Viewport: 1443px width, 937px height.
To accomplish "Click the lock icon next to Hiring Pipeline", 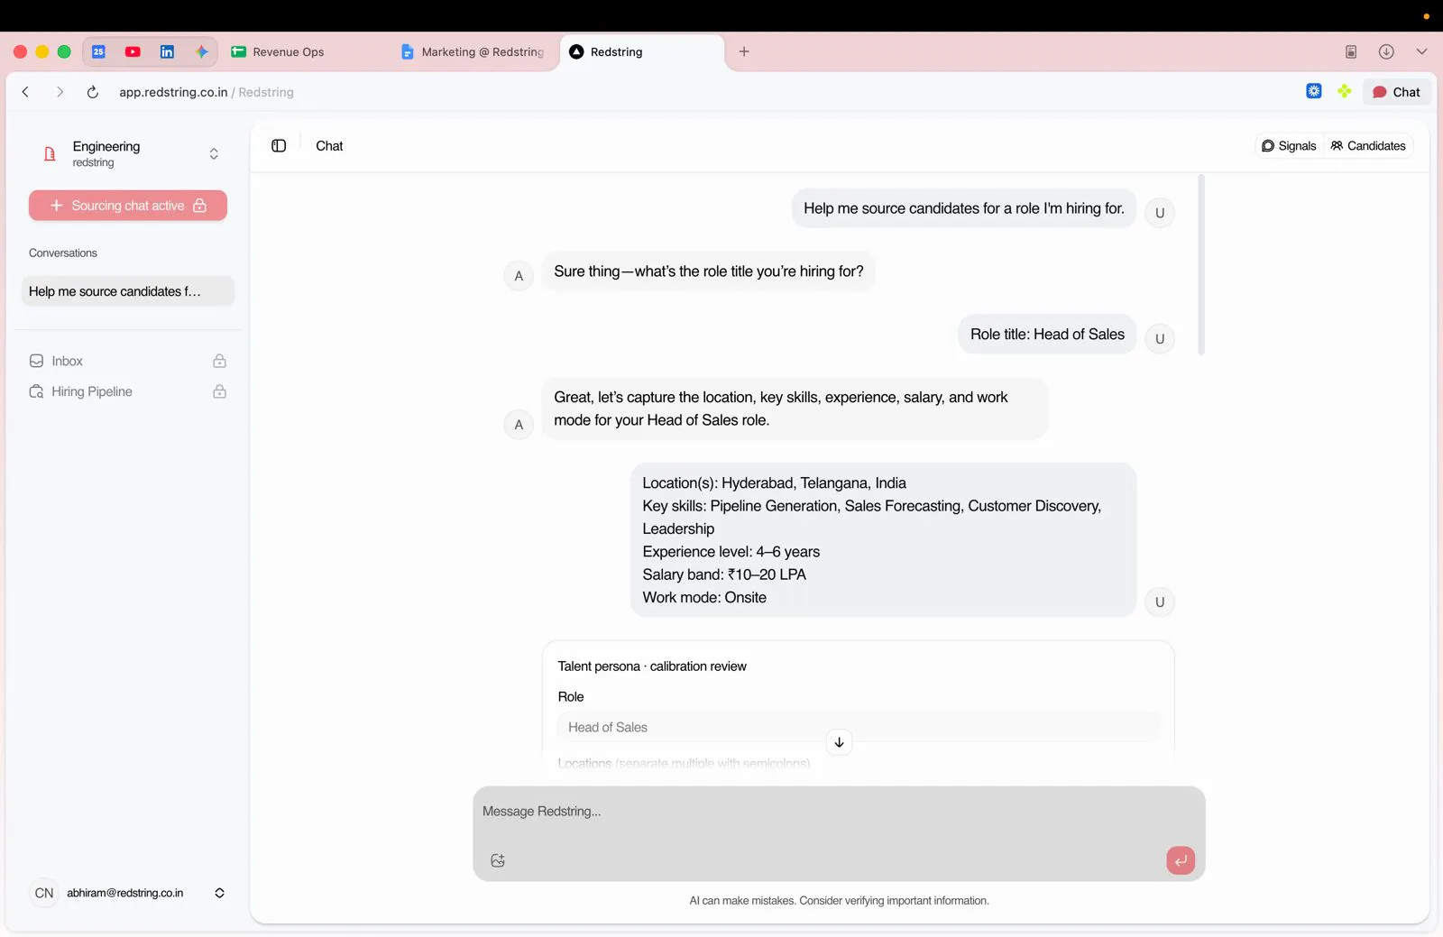I will [219, 391].
